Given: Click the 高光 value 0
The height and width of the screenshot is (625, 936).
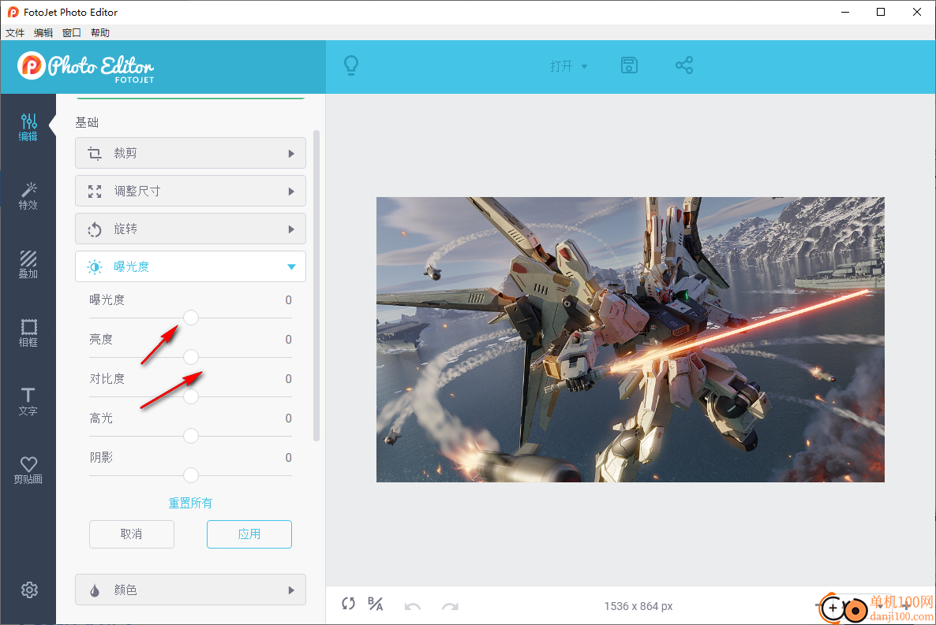Looking at the screenshot, I should tap(288, 418).
